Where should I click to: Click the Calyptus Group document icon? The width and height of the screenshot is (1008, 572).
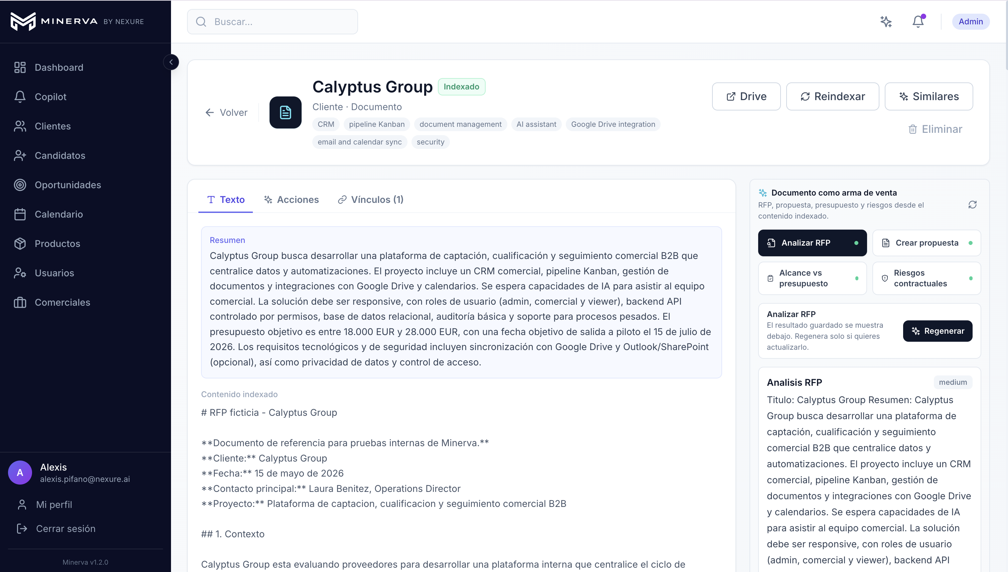(286, 113)
